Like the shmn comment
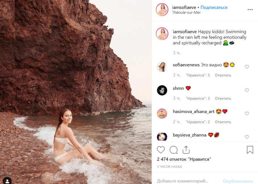 click(x=247, y=90)
